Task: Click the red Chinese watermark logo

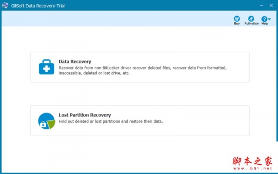Action: (x=253, y=161)
